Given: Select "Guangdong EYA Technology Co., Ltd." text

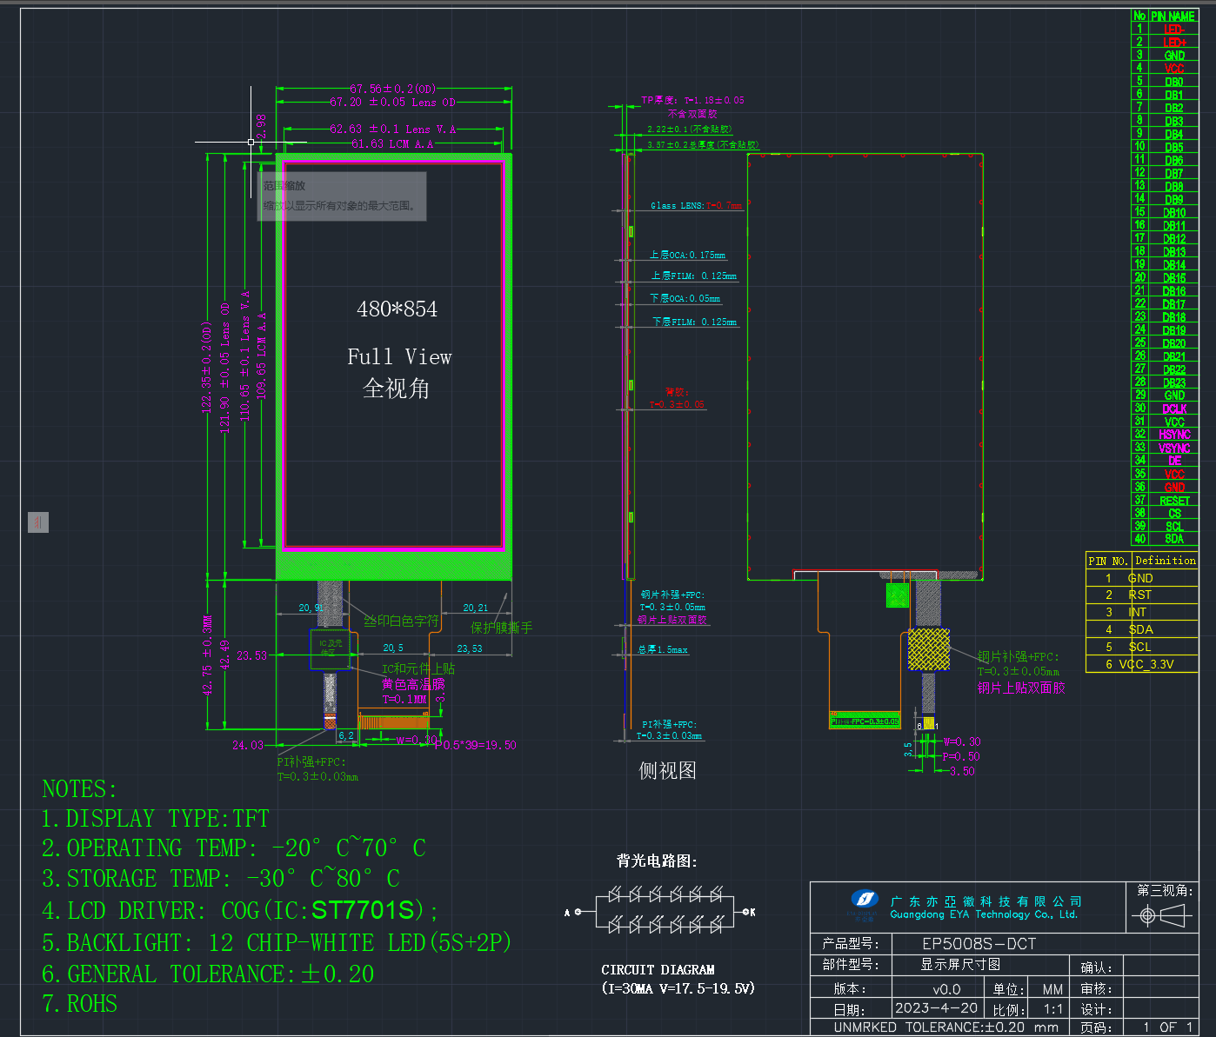Looking at the screenshot, I should [x=984, y=914].
